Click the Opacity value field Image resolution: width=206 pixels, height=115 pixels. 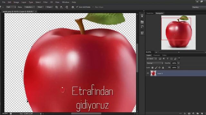coord(174,63)
